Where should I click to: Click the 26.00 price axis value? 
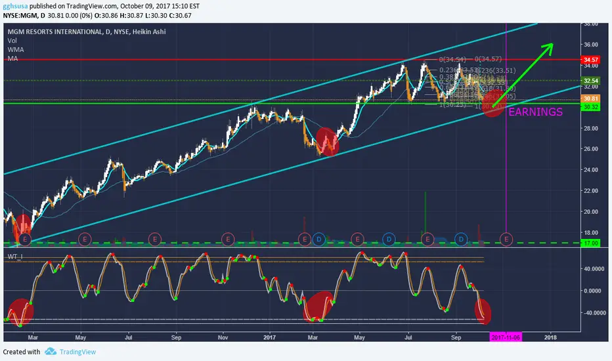coord(591,149)
